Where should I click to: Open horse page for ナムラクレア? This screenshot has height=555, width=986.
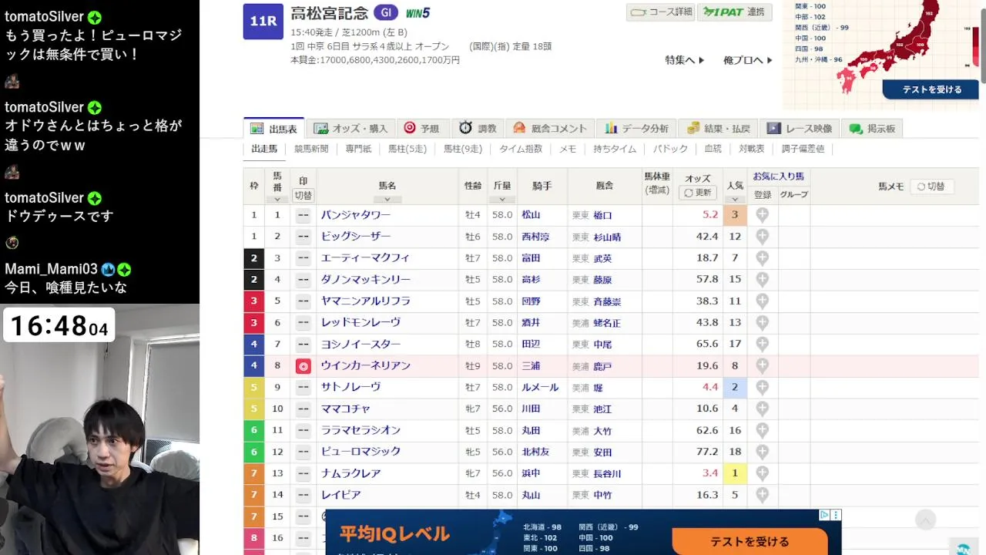point(350,473)
